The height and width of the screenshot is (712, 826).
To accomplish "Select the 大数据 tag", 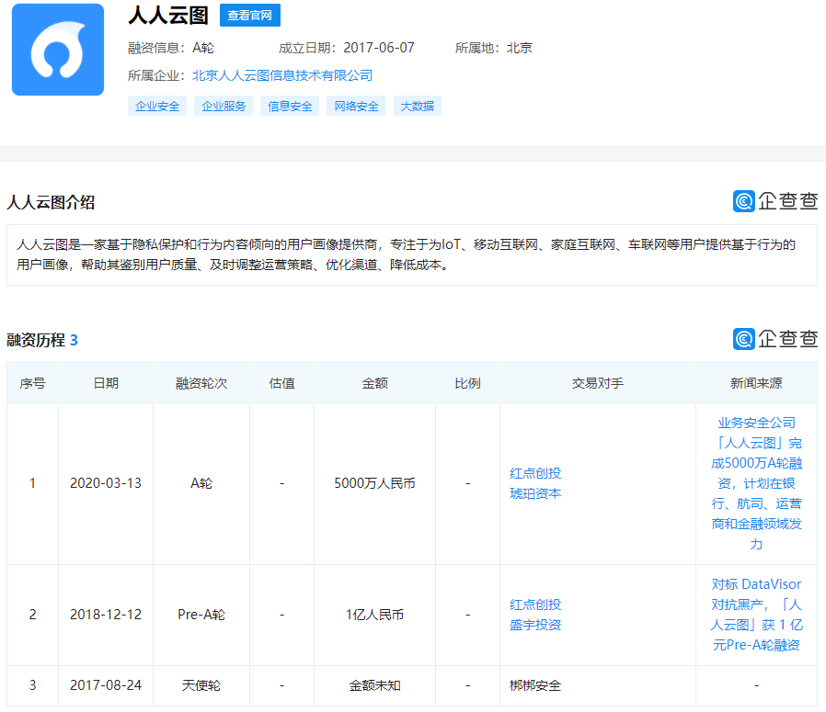I will point(418,107).
